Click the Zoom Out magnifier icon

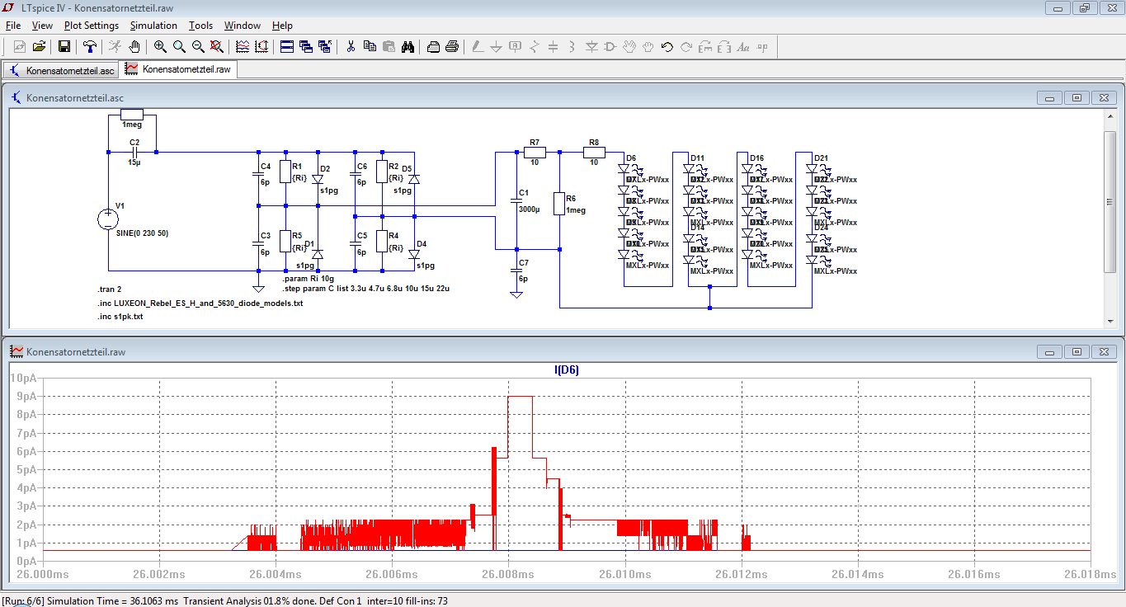[x=198, y=47]
